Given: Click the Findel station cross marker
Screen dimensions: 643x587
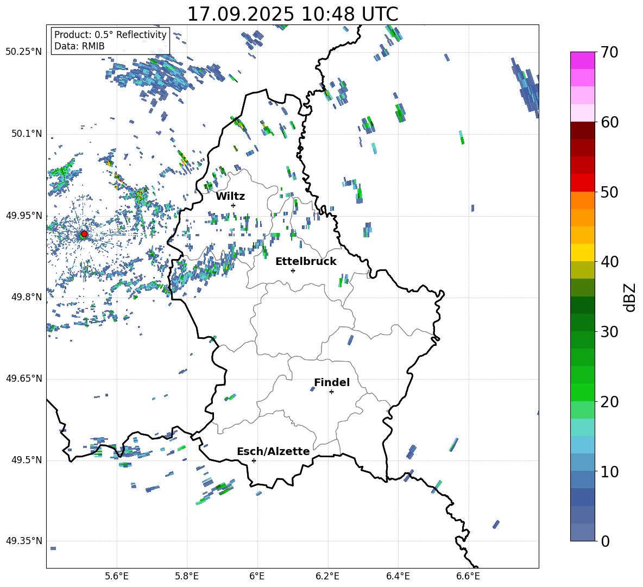Looking at the screenshot, I should click(331, 392).
